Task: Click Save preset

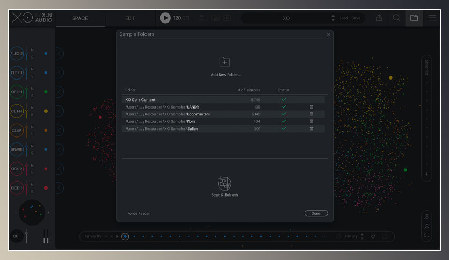Action: (356, 18)
